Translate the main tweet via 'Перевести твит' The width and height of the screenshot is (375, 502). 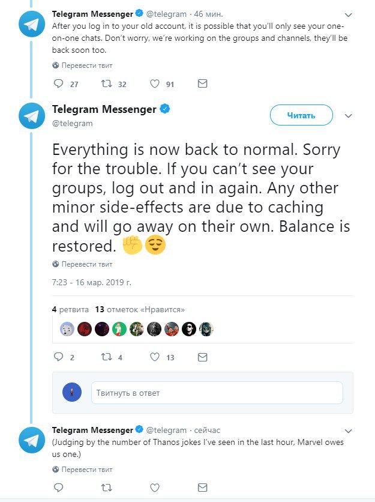pos(87,264)
